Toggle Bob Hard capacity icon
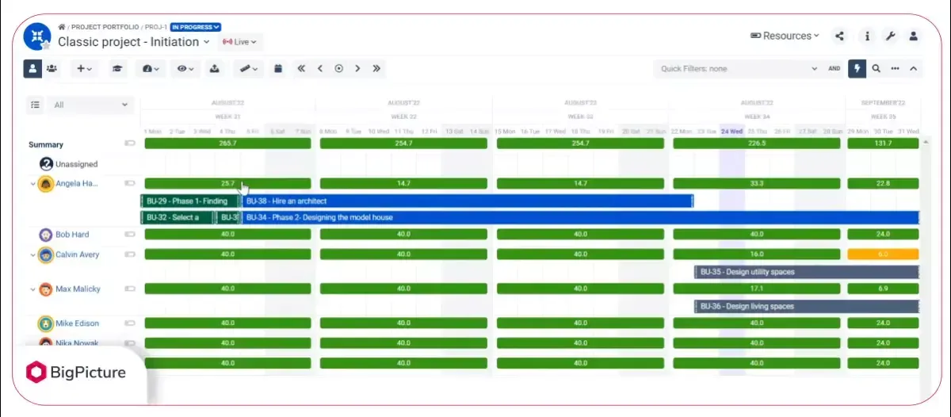 [x=130, y=235]
